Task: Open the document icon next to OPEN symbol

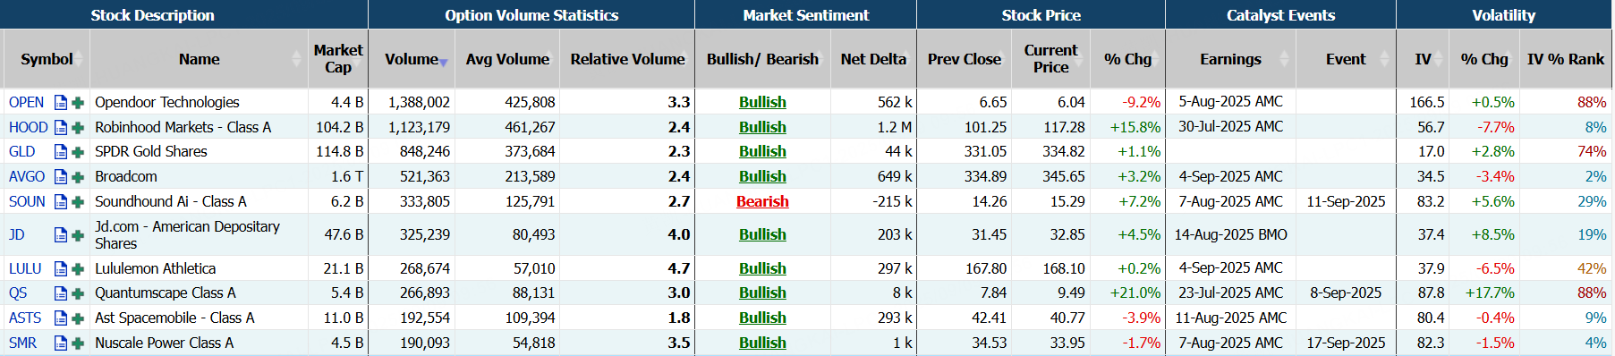Action: point(61,103)
